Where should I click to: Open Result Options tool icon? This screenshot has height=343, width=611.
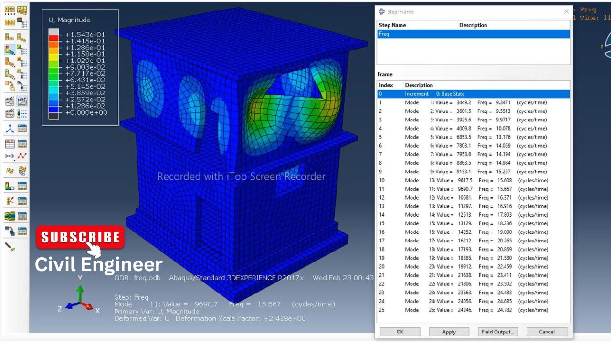point(22,22)
